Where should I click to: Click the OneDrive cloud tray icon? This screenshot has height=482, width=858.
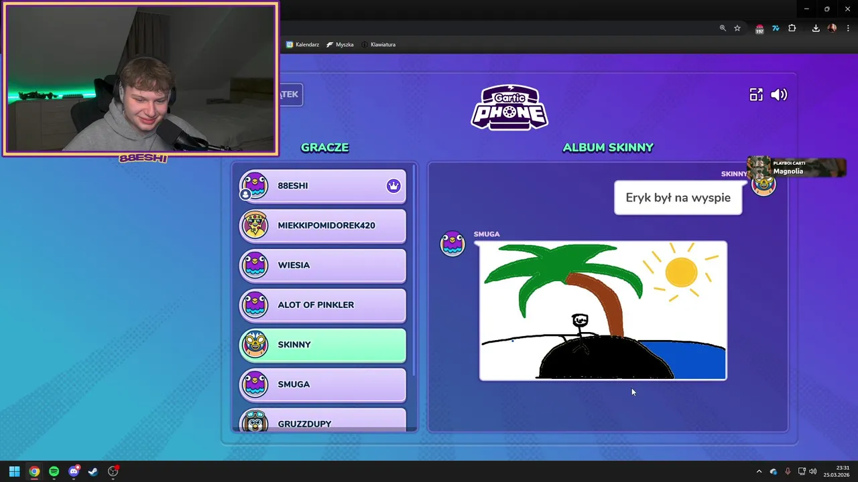(774, 471)
